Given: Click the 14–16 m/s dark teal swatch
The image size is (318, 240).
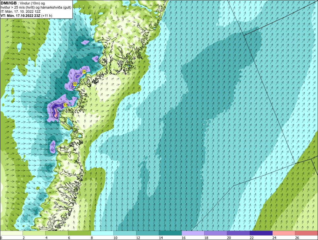Looking at the screenshot, I should [x=170, y=233].
